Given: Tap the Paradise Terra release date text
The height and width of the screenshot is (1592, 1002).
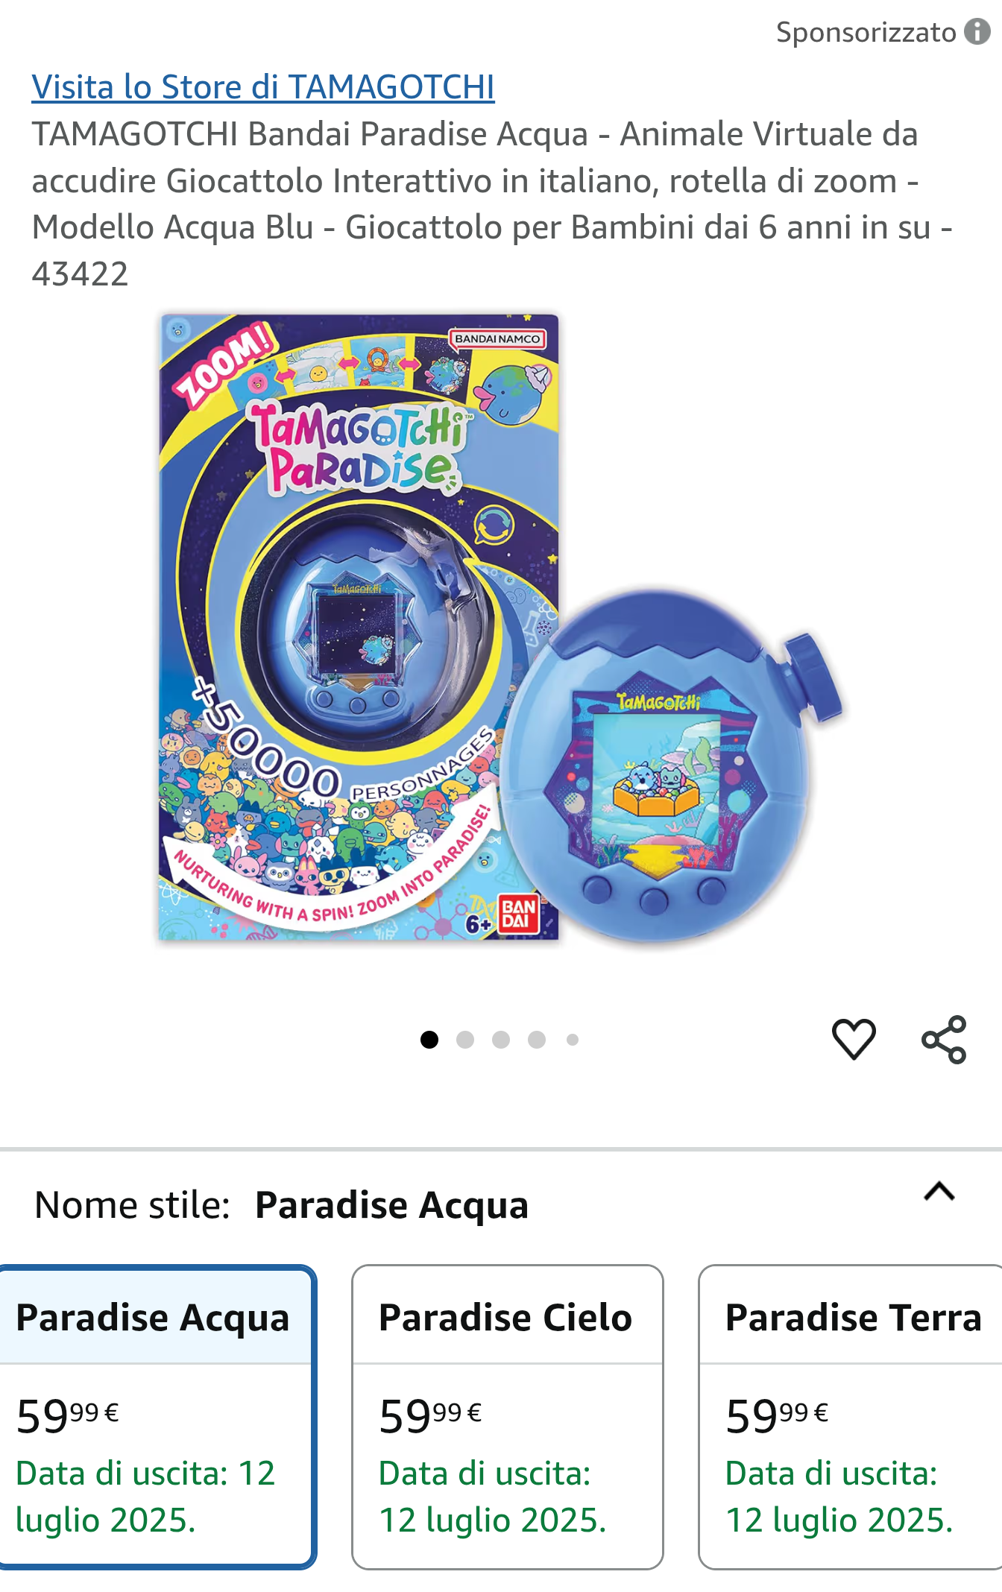Looking at the screenshot, I should pos(839,1497).
